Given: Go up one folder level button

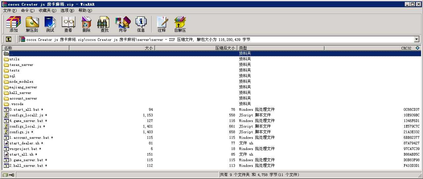Looking at the screenshot, I should point(9,39).
